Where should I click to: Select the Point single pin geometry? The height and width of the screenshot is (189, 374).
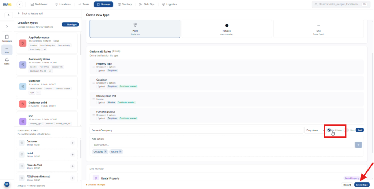tap(135, 29)
